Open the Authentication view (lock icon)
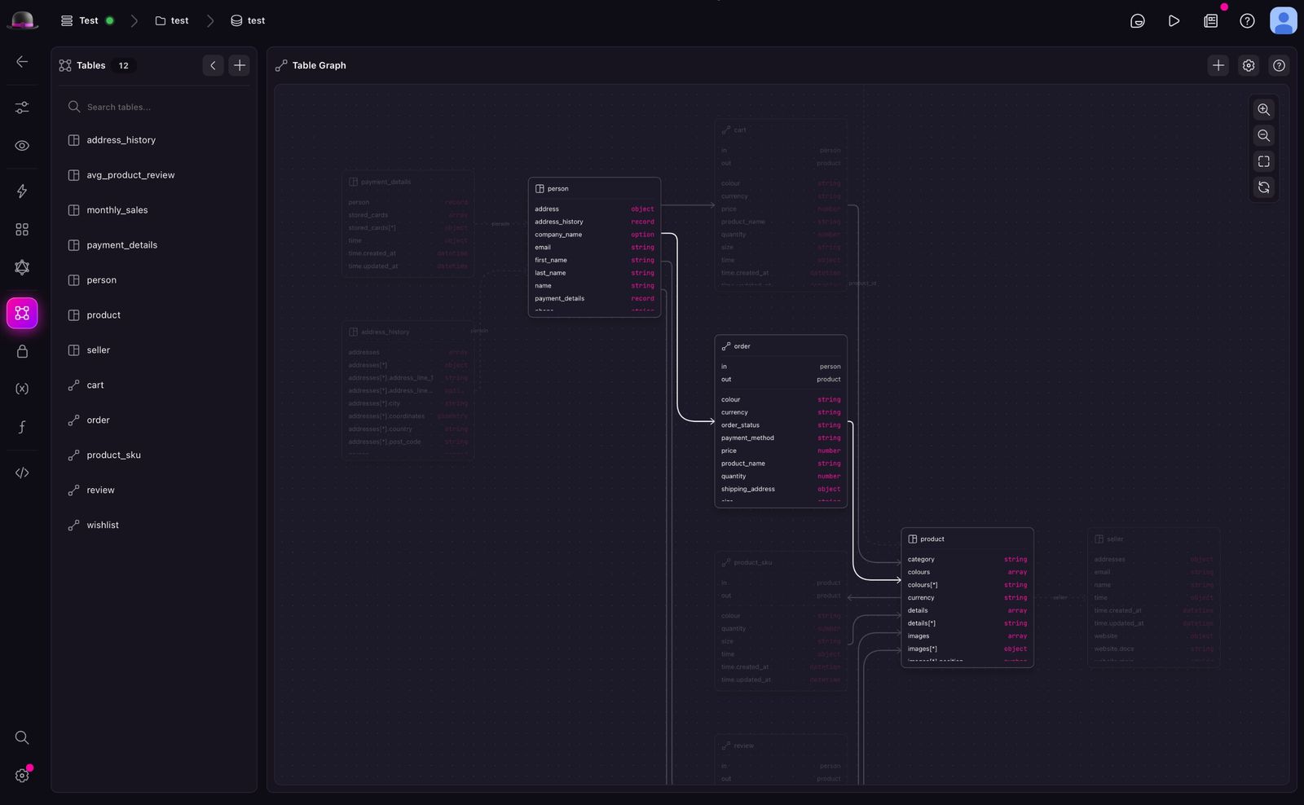Image resolution: width=1304 pixels, height=805 pixels. coord(22,350)
